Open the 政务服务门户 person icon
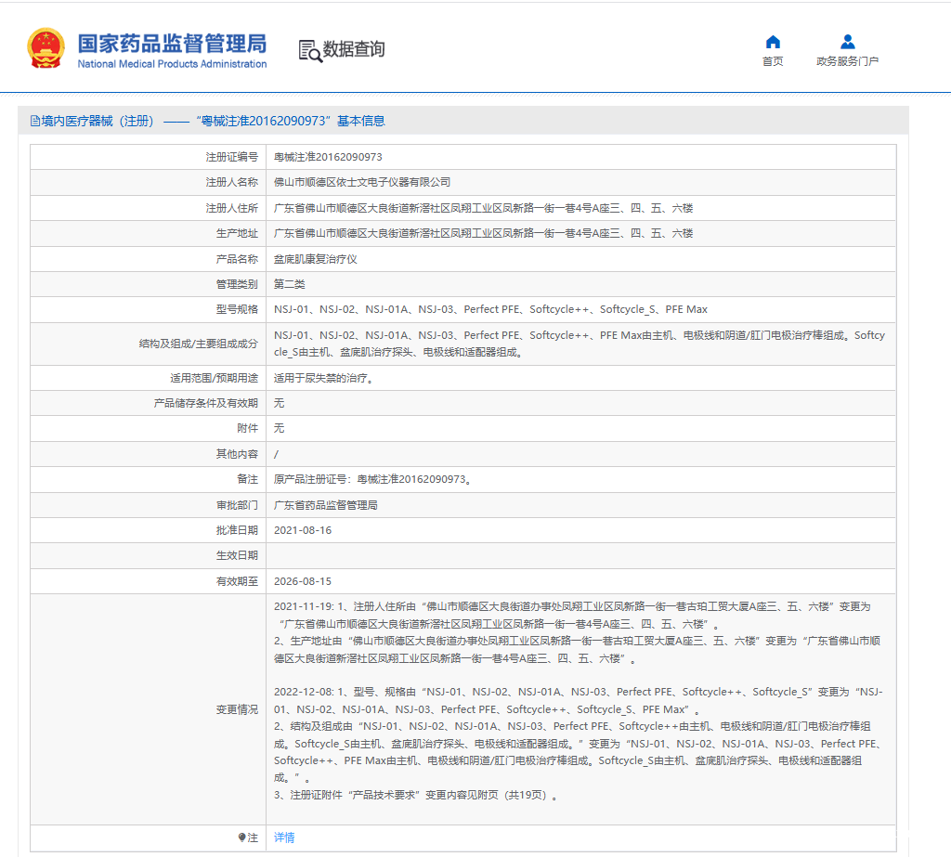Viewport: 951px width, 857px height. tap(847, 42)
